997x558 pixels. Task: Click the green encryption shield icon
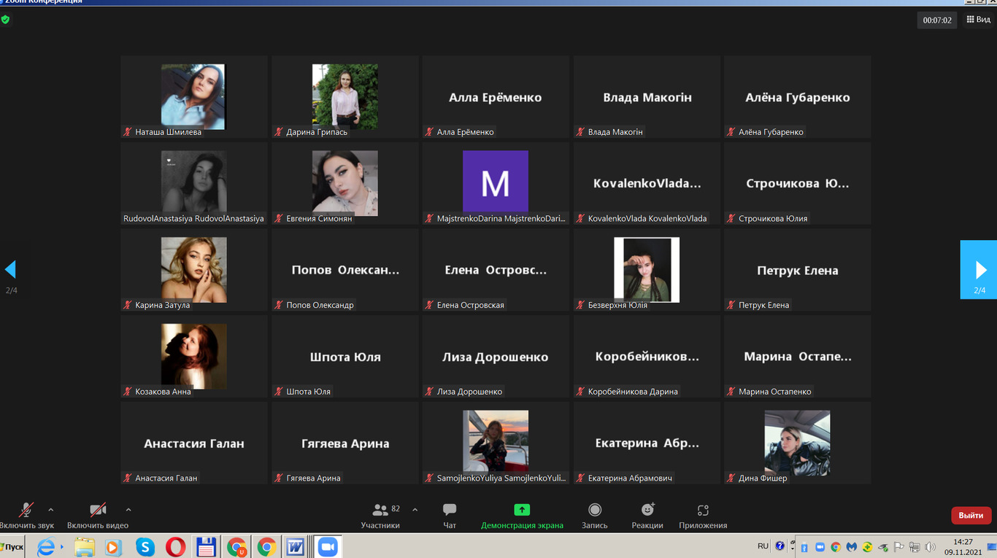[5, 20]
